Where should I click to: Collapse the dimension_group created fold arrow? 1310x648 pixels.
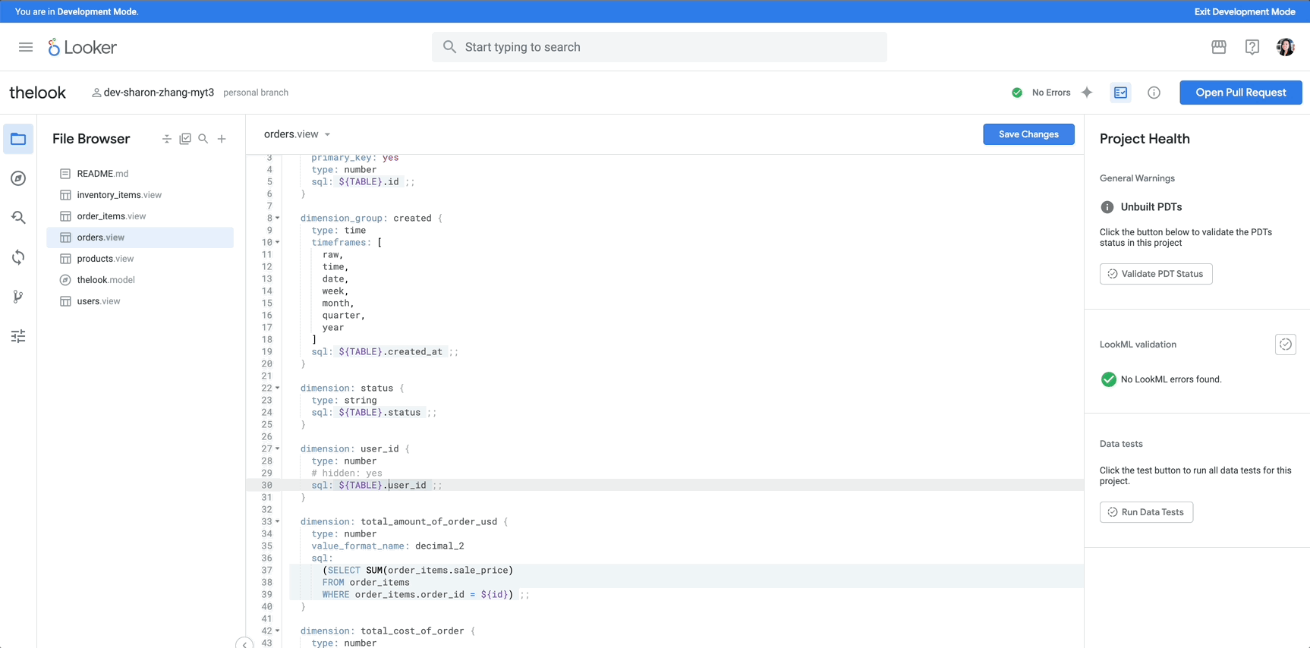click(278, 218)
